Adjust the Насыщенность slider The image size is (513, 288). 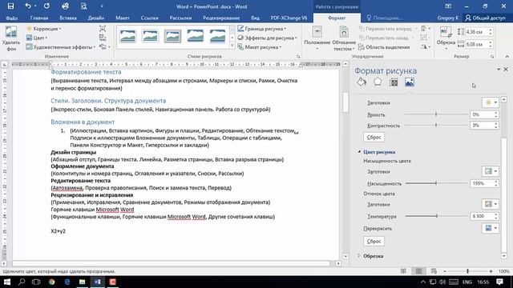pyautogui.click(x=436, y=183)
